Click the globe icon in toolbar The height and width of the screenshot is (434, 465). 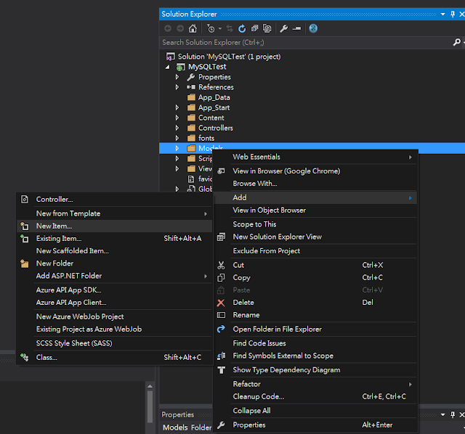click(313, 28)
